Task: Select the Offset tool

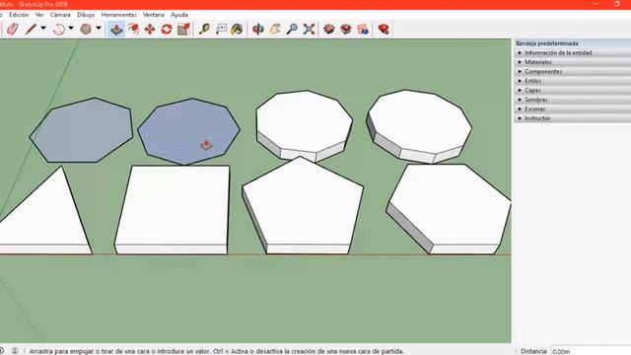Action: tap(133, 29)
